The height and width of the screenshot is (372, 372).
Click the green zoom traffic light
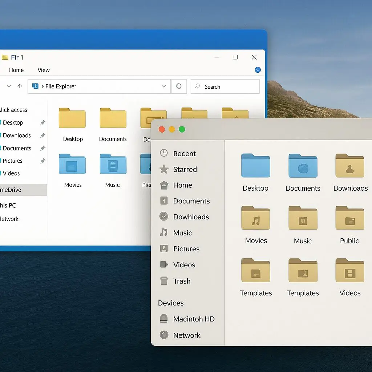[x=182, y=129]
